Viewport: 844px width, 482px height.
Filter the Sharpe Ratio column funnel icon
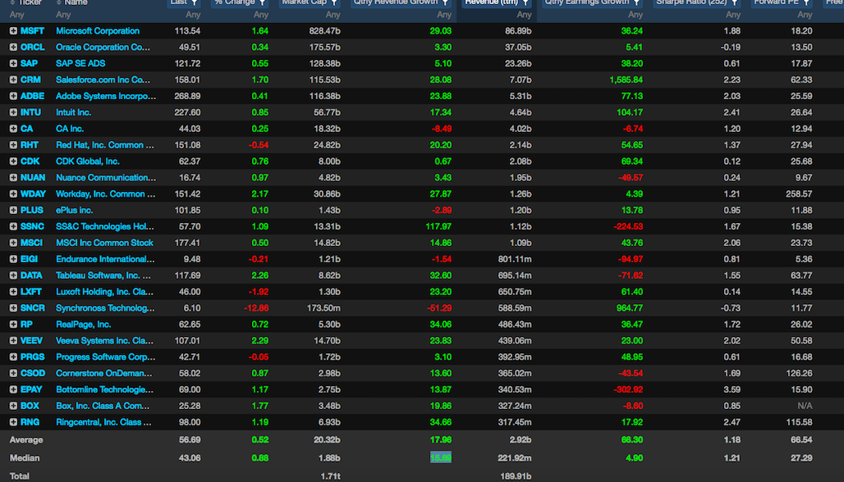[734, 2]
